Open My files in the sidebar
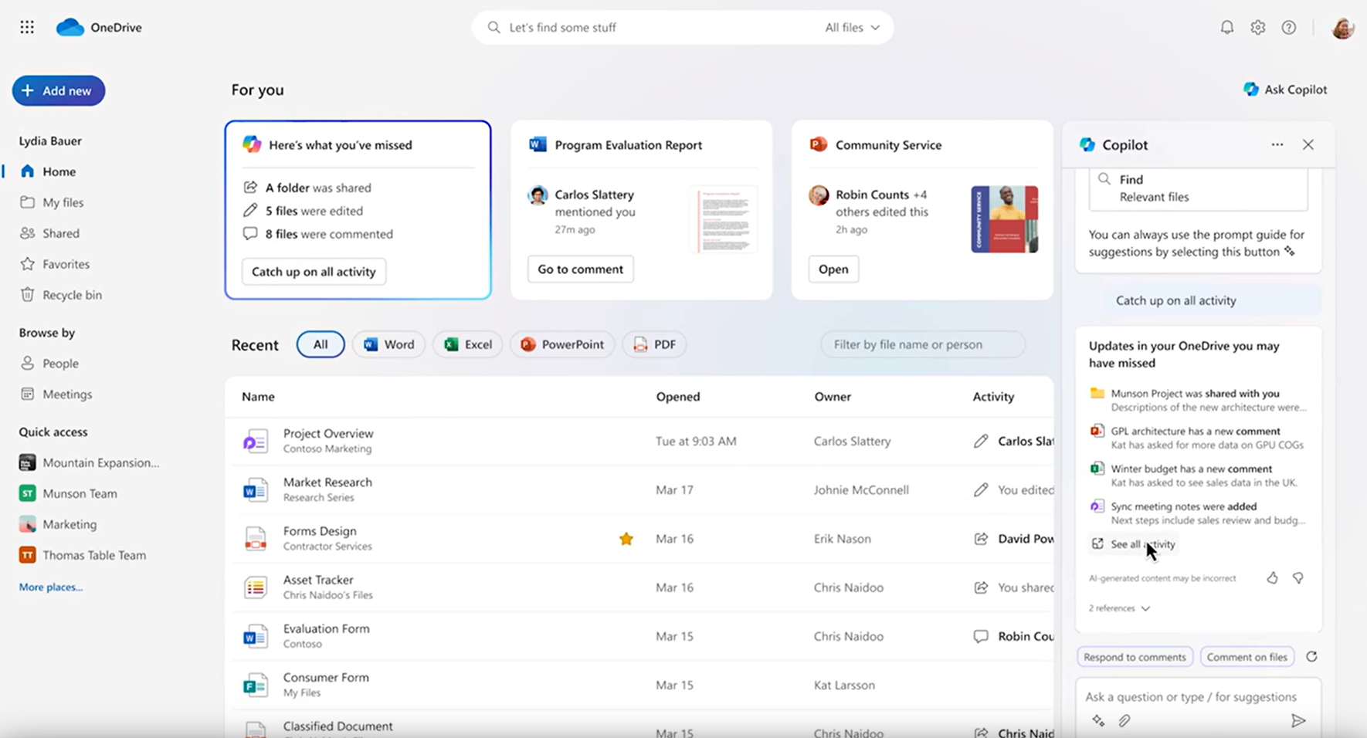 (x=53, y=202)
